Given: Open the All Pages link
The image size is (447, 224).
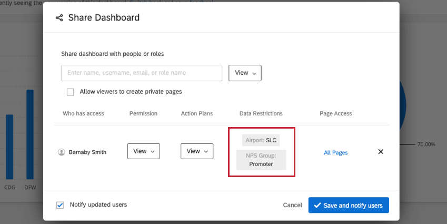Looking at the screenshot, I should 335,152.
